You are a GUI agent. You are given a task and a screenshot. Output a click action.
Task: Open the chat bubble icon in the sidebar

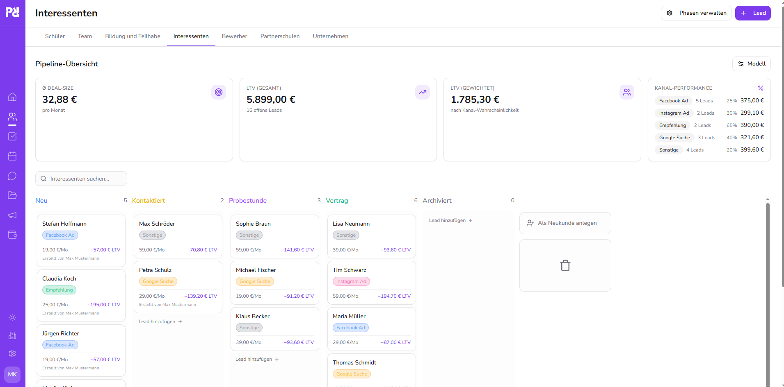coord(12,176)
